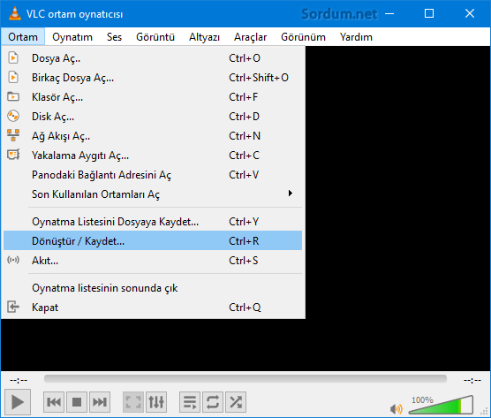Skip to next media track
This screenshot has height=418, width=491.
100,402
